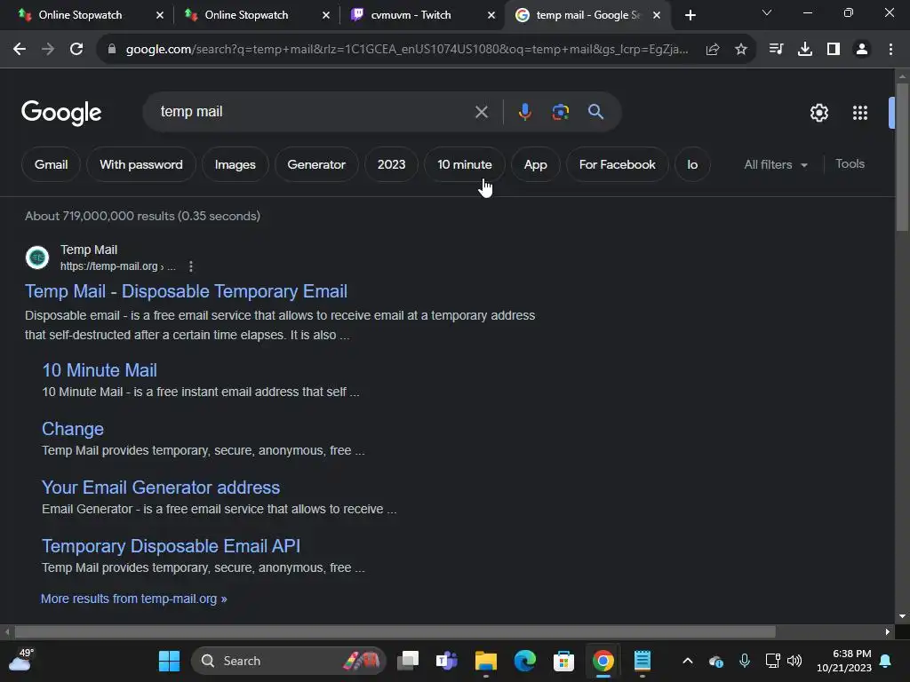Reload the current page

point(76,50)
